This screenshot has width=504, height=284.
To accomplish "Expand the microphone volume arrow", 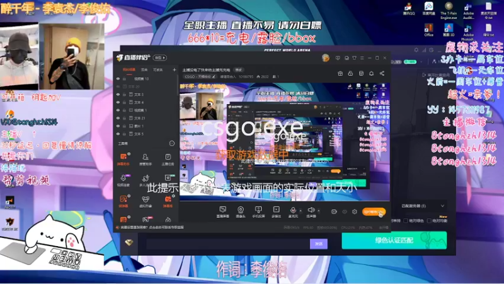I will tap(301, 211).
